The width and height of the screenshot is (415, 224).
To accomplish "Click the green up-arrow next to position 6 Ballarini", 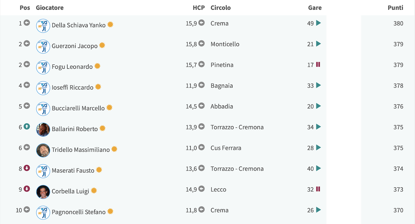I will tap(27, 127).
